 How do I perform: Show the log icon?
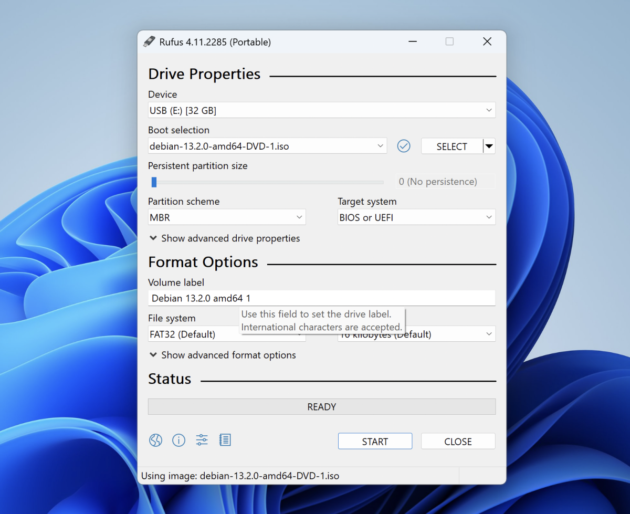tap(225, 440)
